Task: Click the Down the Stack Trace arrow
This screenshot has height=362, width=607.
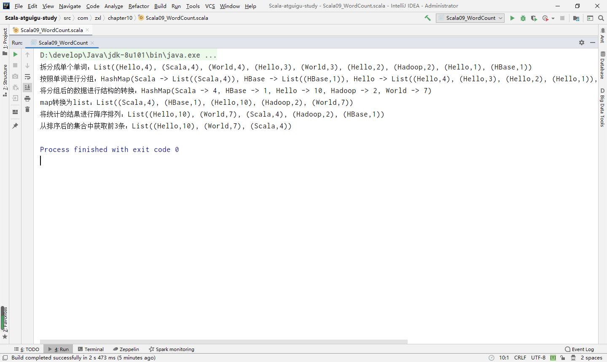Action: click(x=27, y=66)
